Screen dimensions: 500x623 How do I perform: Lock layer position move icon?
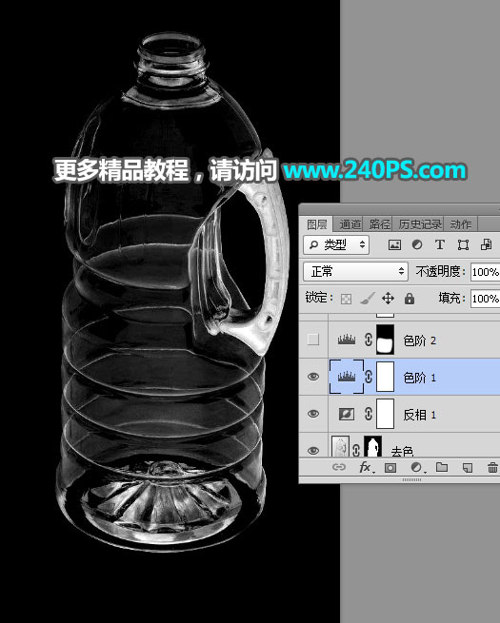(x=388, y=298)
